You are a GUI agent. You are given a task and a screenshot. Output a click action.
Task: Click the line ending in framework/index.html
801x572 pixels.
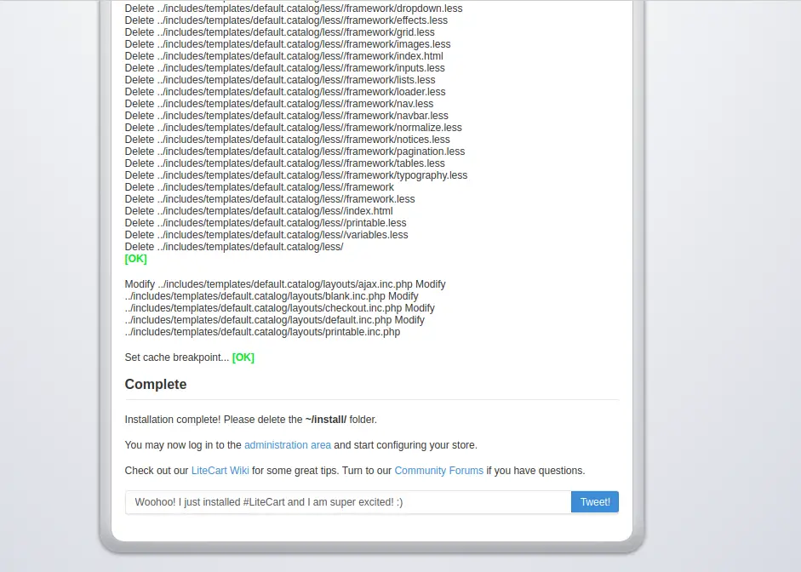pyautogui.click(x=284, y=55)
